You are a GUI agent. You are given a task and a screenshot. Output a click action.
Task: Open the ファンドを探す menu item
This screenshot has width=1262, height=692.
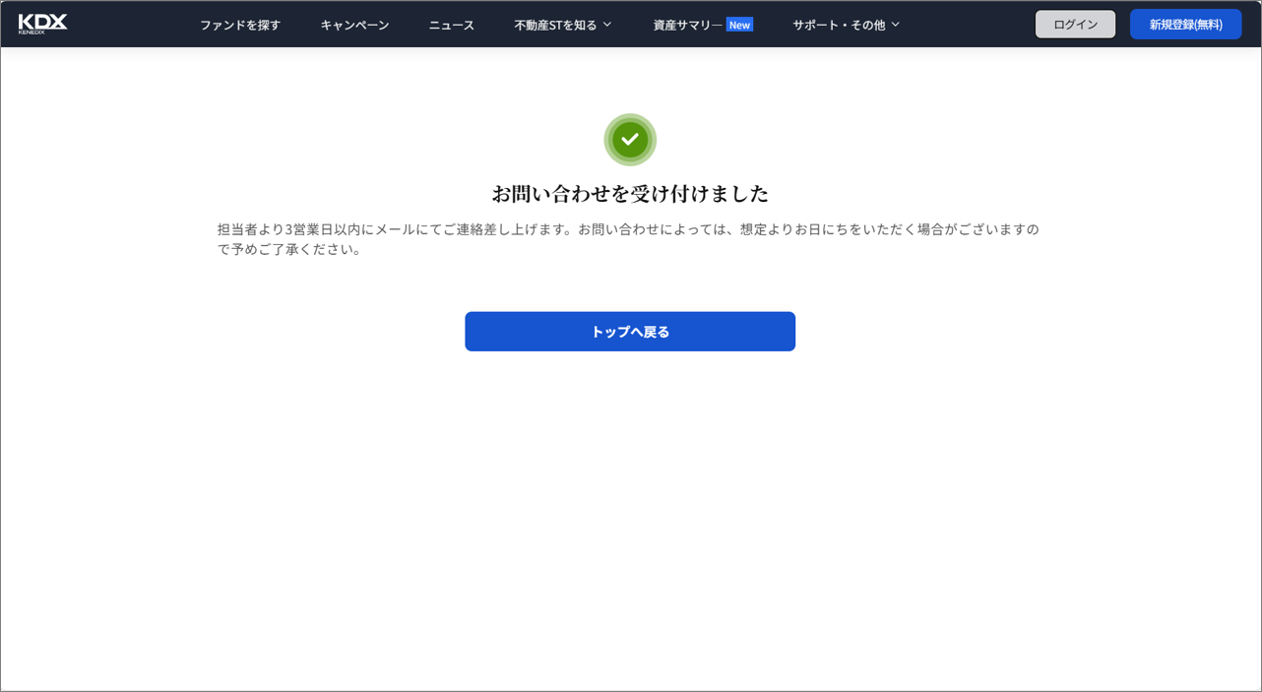(240, 25)
